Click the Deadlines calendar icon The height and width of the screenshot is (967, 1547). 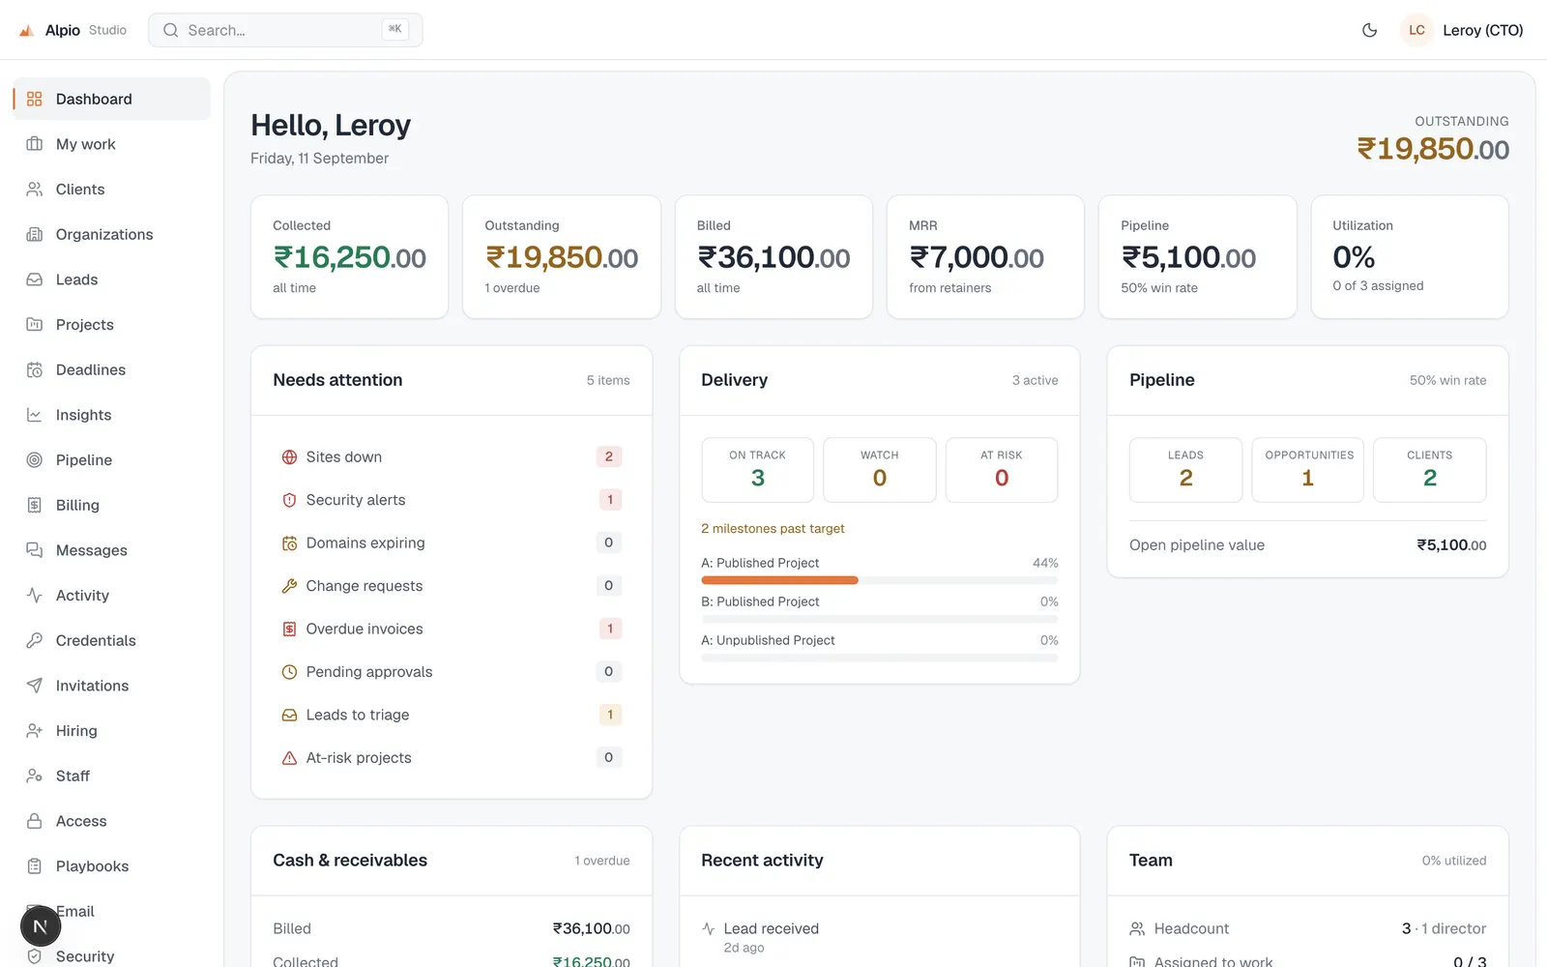click(x=35, y=369)
